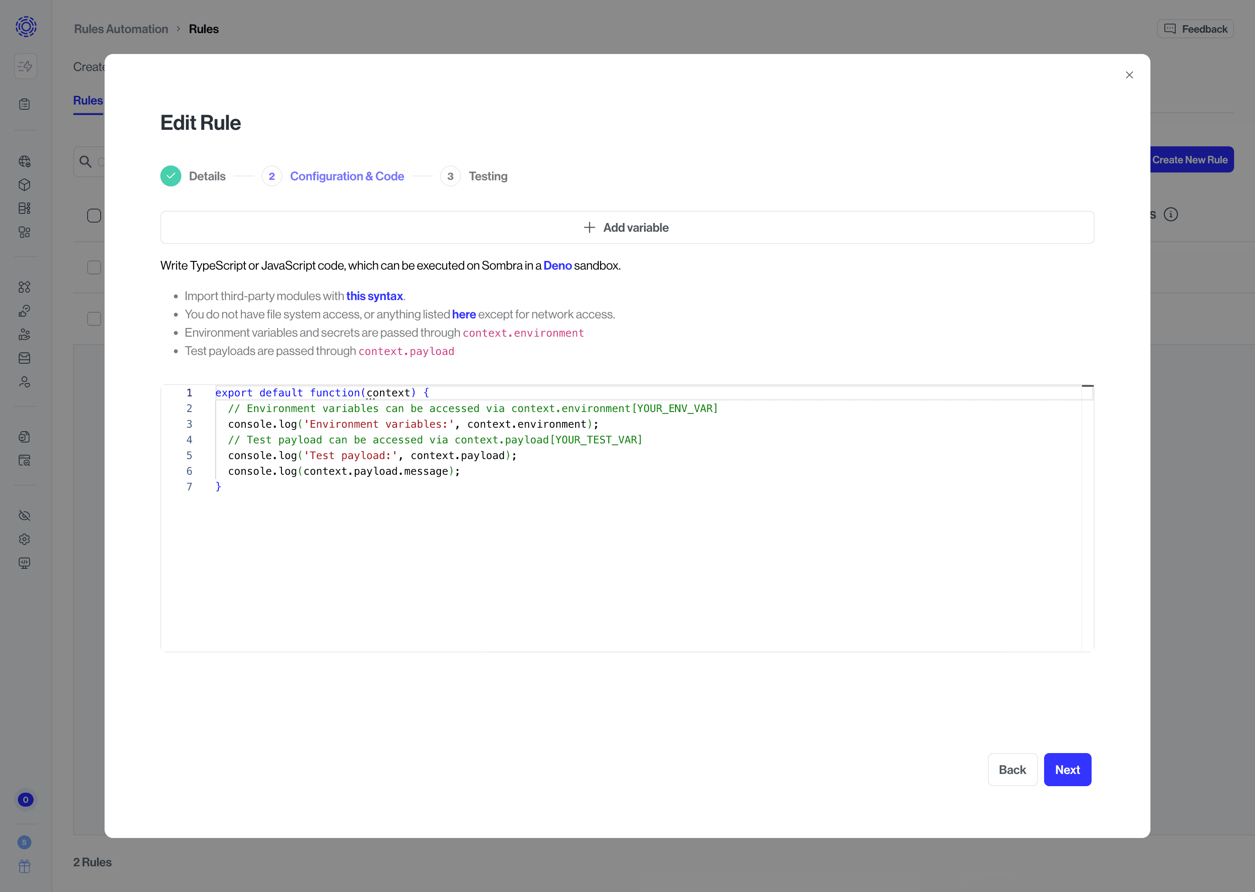The height and width of the screenshot is (892, 1255).
Task: Open the crossed-out eye sidebar icon
Action: pos(25,516)
